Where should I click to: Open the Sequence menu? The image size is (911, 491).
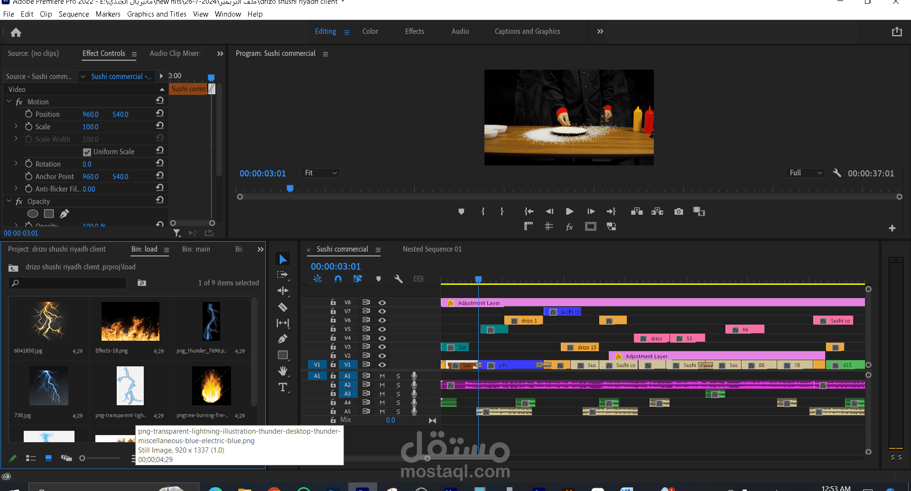coord(74,14)
